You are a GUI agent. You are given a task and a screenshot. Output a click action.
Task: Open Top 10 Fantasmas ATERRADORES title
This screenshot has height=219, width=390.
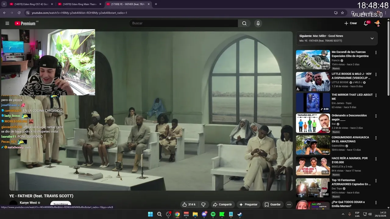(x=351, y=182)
